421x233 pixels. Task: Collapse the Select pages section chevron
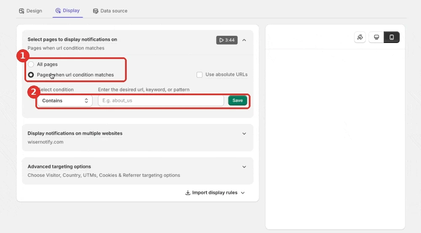(244, 40)
